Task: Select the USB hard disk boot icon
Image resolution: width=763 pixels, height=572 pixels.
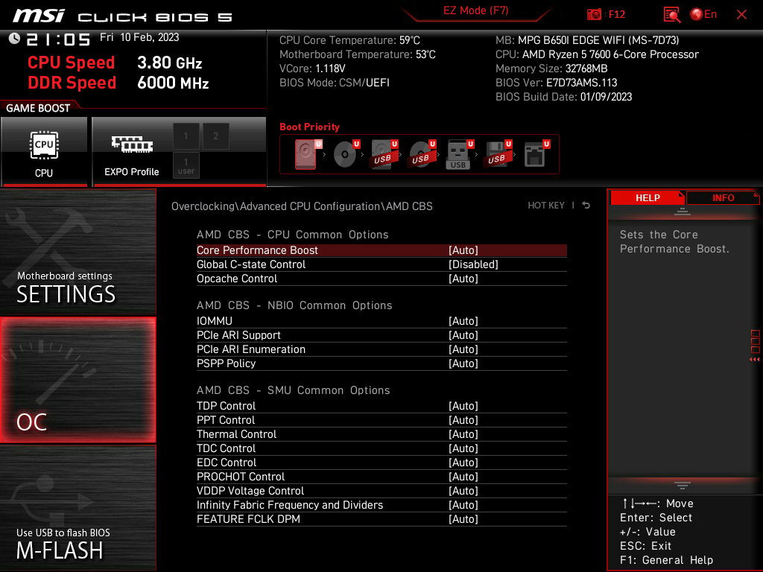Action: (x=384, y=154)
